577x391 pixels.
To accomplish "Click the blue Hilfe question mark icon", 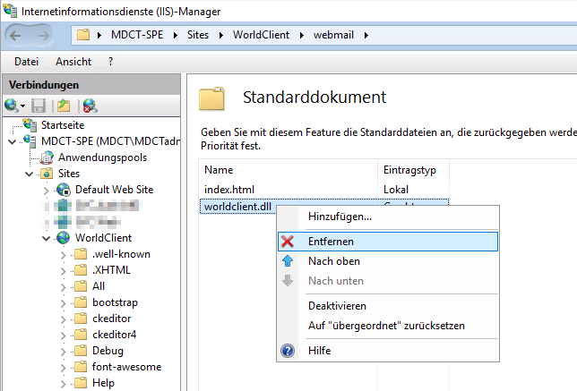I will [x=288, y=351].
